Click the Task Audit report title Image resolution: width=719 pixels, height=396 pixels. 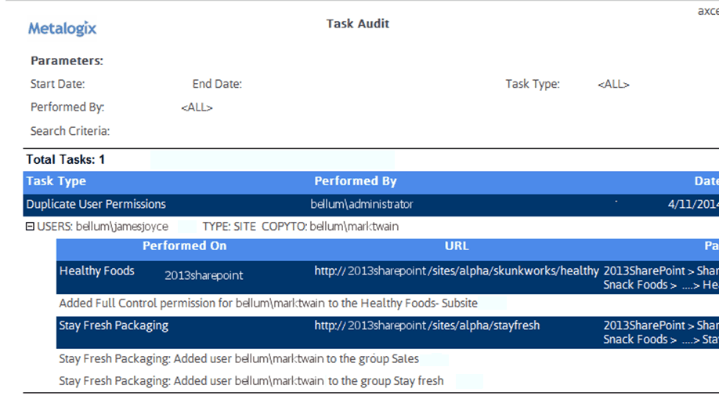[x=357, y=24]
